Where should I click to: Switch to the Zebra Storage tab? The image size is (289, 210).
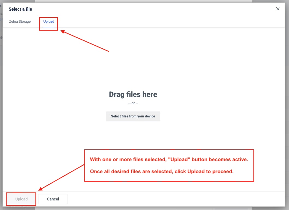click(20, 22)
